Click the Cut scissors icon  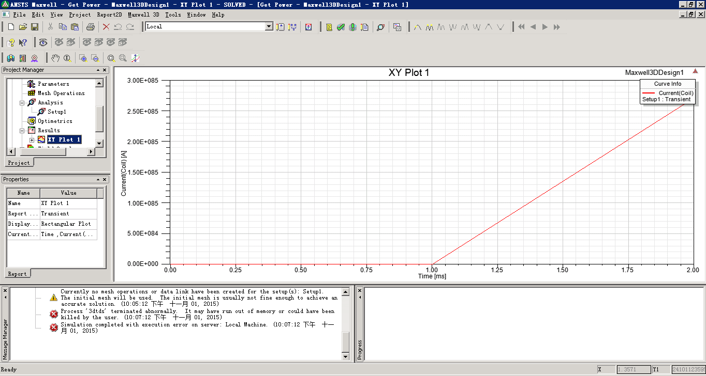point(51,27)
